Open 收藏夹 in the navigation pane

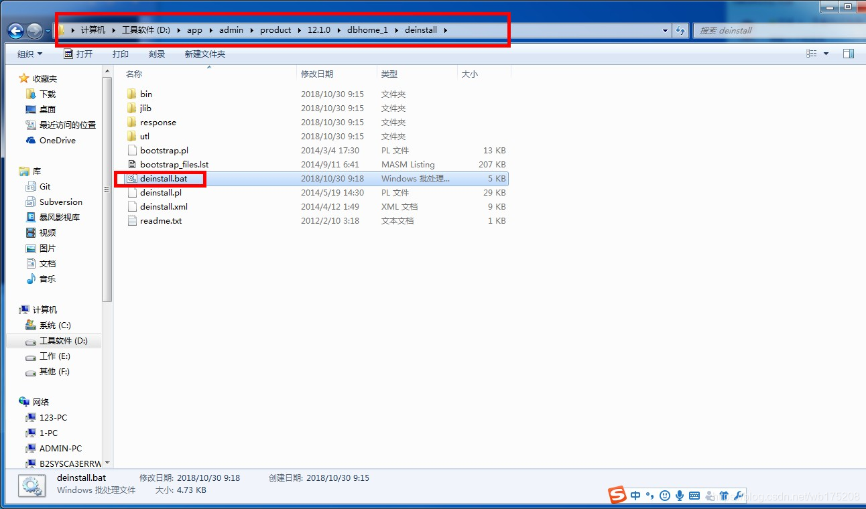point(44,78)
